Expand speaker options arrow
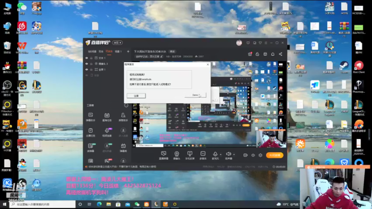This screenshot has width=372, height=209. click(x=234, y=155)
